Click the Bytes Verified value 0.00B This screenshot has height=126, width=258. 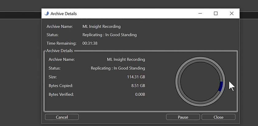point(140,94)
